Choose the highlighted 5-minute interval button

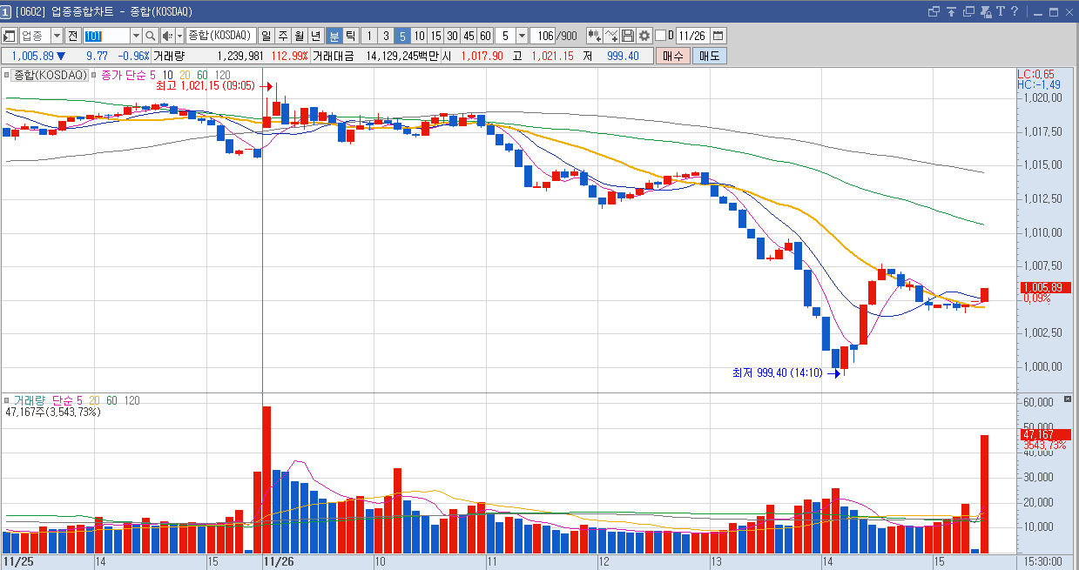402,36
